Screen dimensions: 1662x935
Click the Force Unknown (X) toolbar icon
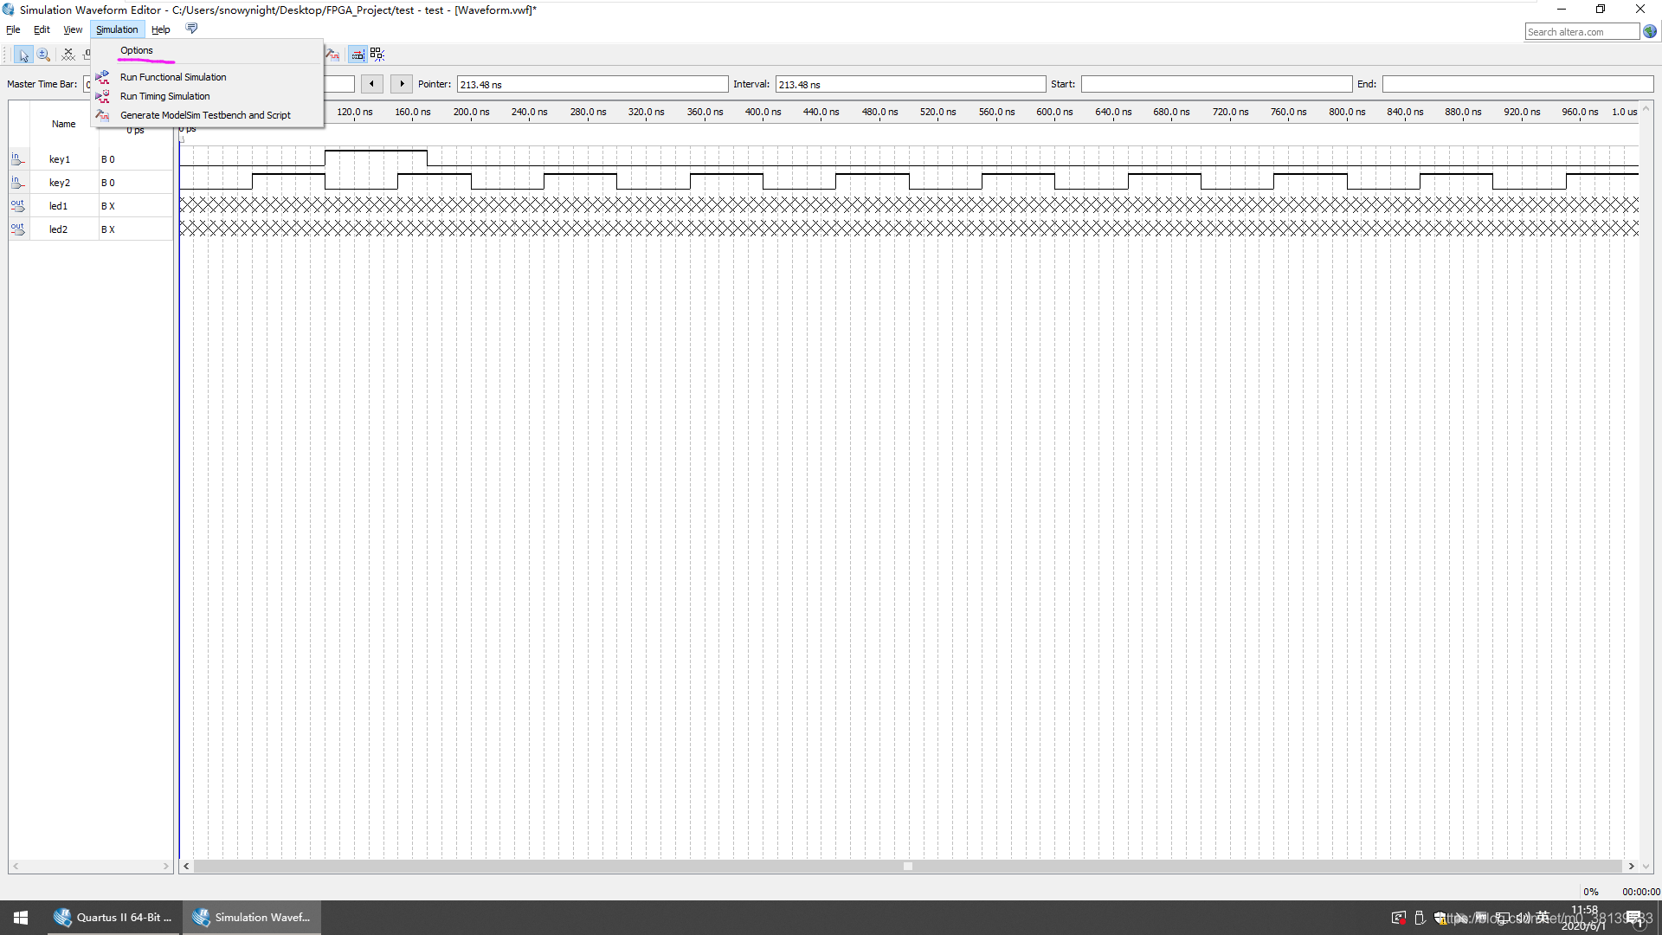tap(68, 55)
